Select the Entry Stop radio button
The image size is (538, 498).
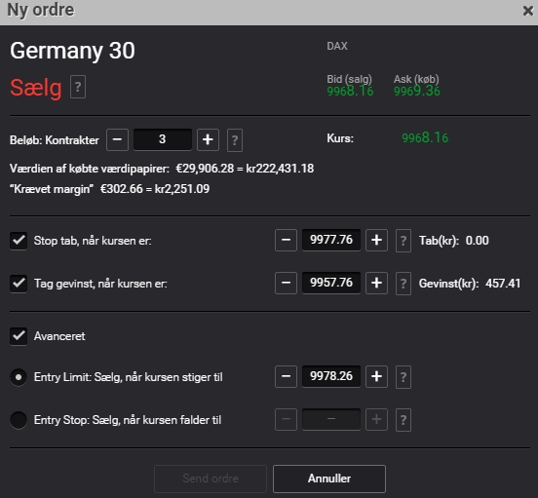(19, 420)
